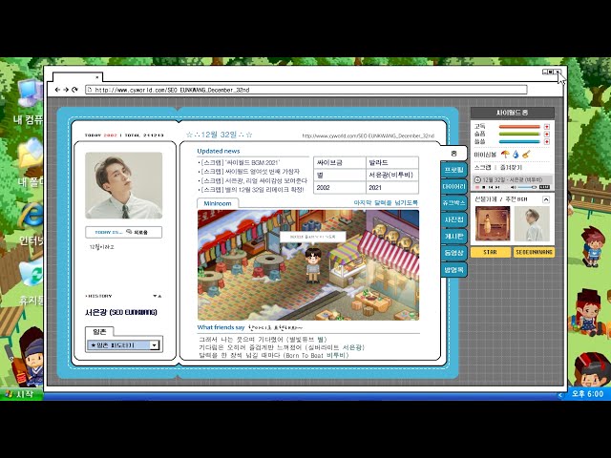
Task: Select the broom symbol icon
Action: tap(526, 155)
